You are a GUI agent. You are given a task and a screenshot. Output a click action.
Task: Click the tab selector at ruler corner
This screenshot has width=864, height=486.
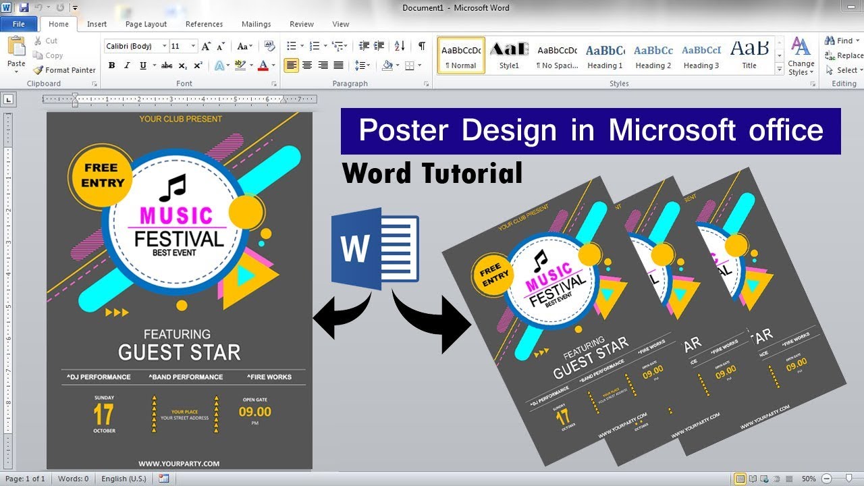tap(8, 99)
